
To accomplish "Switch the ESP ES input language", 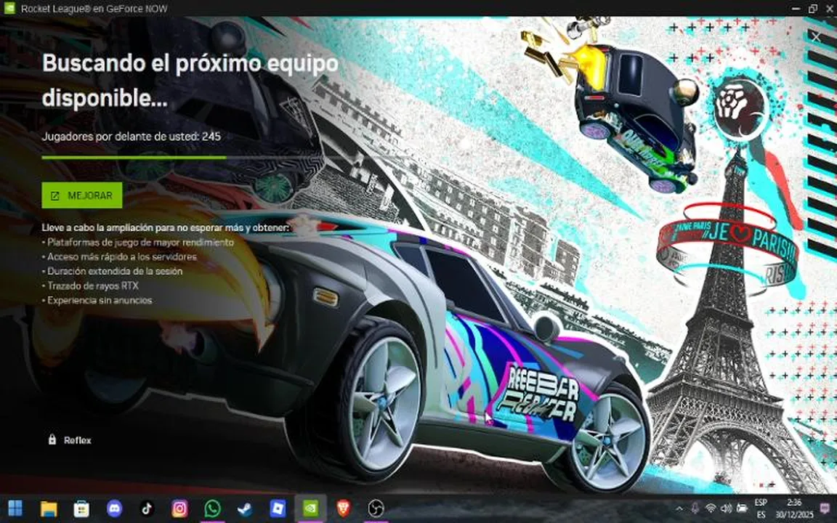I will [x=761, y=508].
